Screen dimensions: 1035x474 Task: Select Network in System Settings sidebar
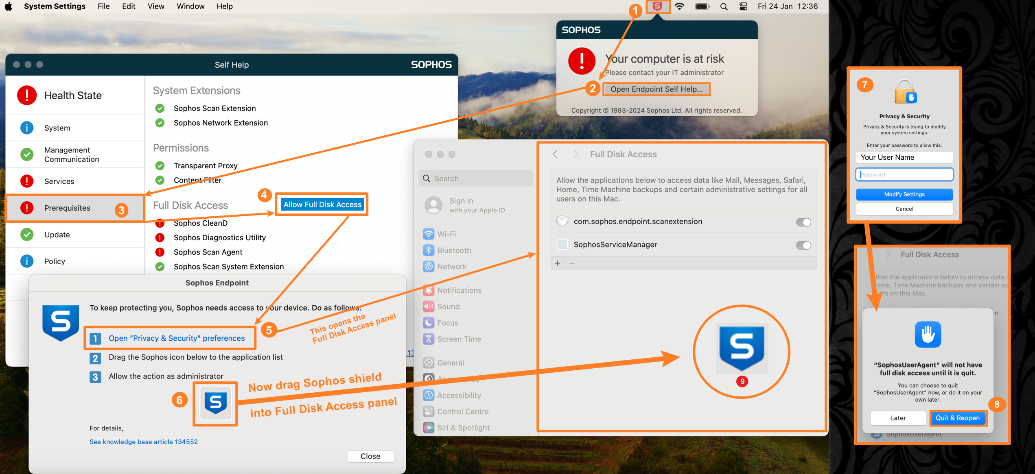tap(445, 267)
